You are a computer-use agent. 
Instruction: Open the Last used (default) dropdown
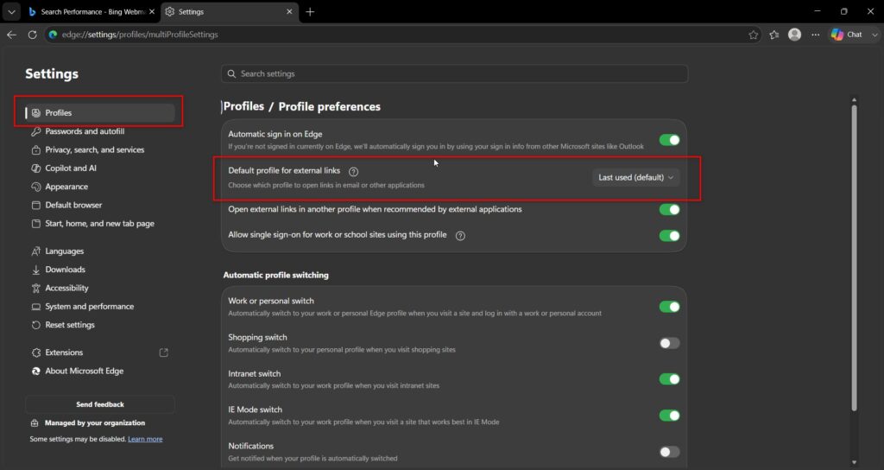click(636, 177)
